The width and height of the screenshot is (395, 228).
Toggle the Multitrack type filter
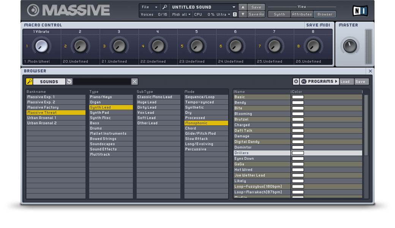[111, 154]
